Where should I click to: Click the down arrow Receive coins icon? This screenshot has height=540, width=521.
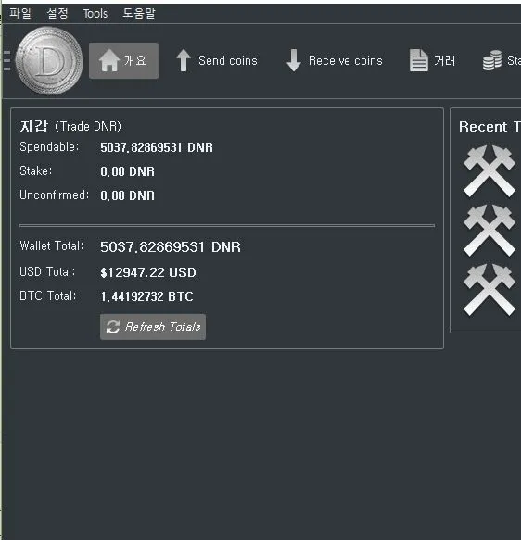(294, 60)
